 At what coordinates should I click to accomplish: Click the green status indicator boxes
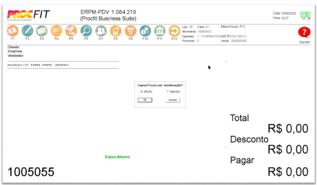coord(306,15)
